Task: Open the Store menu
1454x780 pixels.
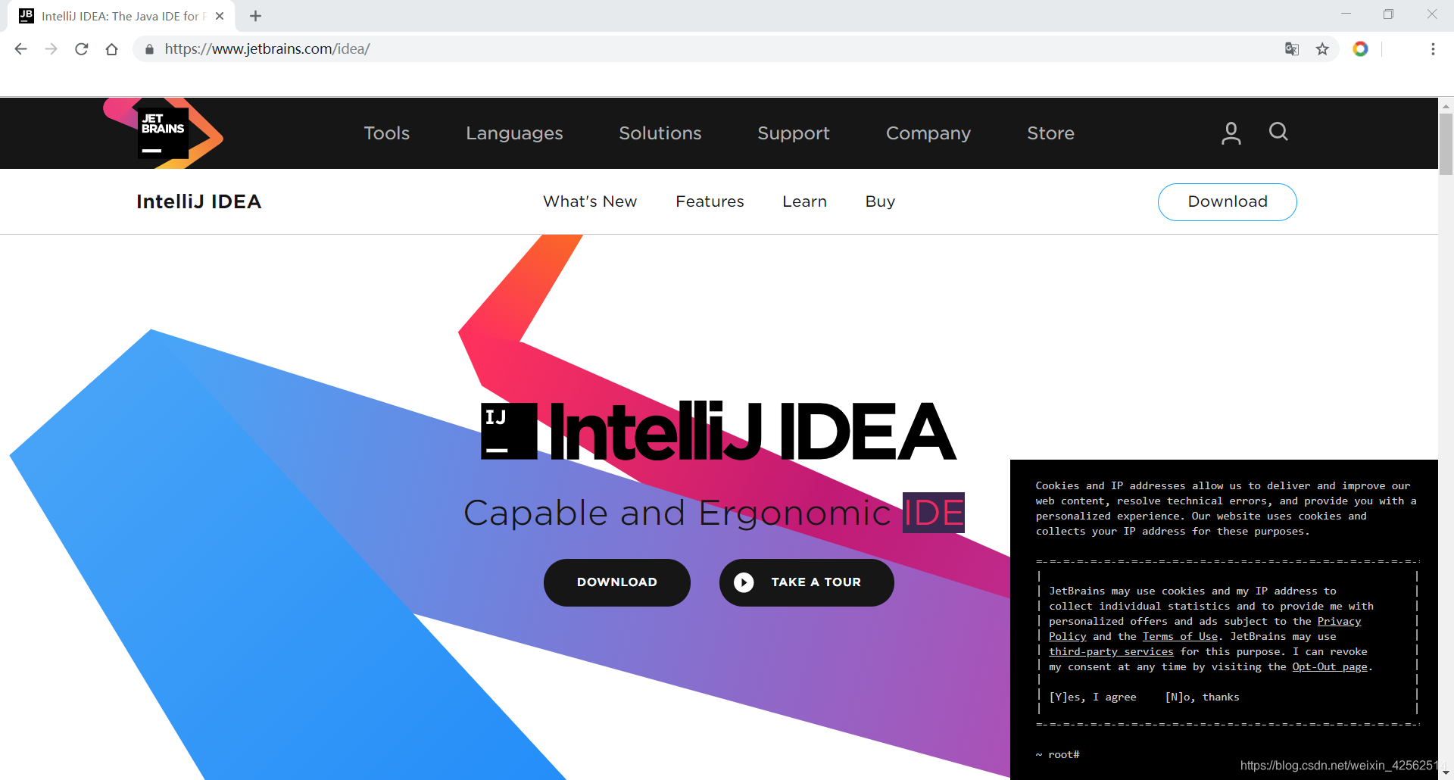Action: (1051, 133)
